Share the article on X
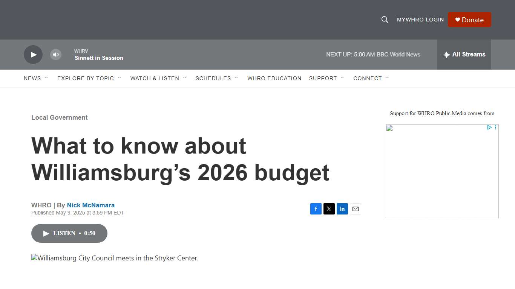515x289 pixels. pos(329,209)
